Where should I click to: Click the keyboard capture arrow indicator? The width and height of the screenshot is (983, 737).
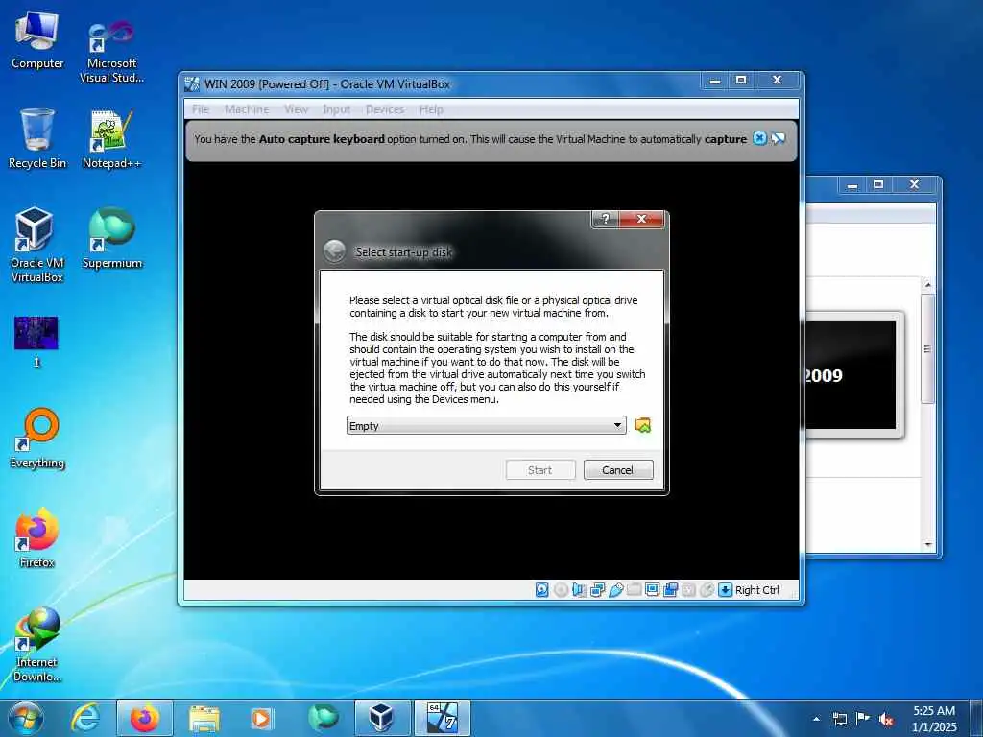pyautogui.click(x=726, y=590)
